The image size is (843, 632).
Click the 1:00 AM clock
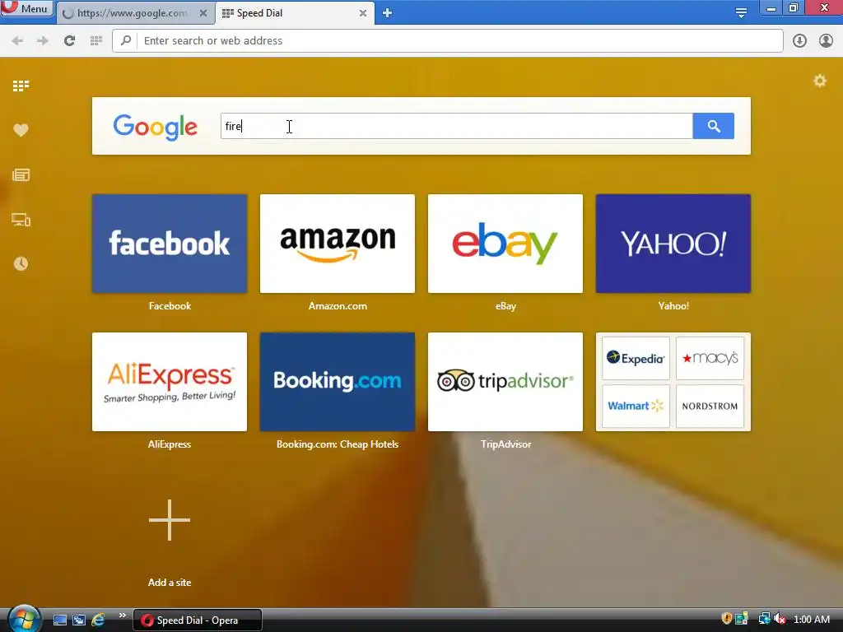[x=811, y=620]
